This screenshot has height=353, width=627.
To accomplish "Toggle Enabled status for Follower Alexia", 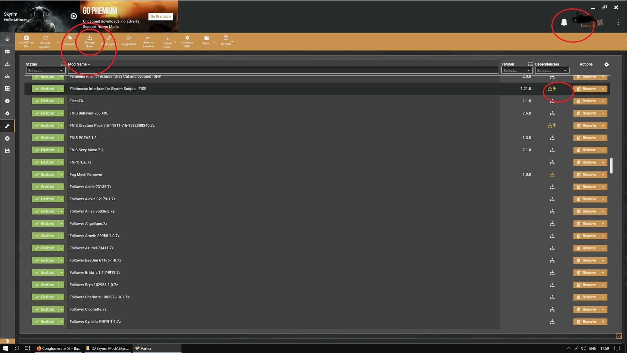I will 45,199.
